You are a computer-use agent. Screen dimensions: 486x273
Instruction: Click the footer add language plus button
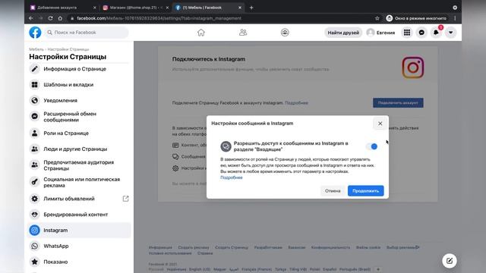tap(378, 269)
